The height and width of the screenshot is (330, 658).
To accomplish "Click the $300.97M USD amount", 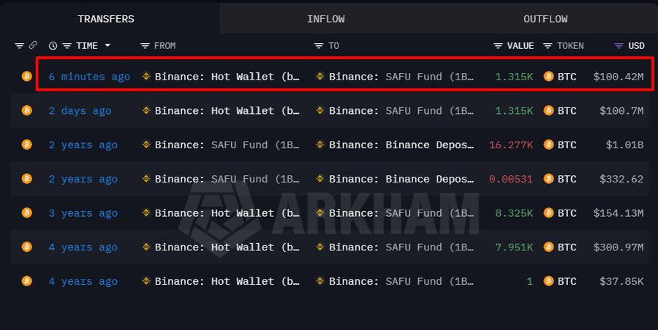I will (618, 247).
